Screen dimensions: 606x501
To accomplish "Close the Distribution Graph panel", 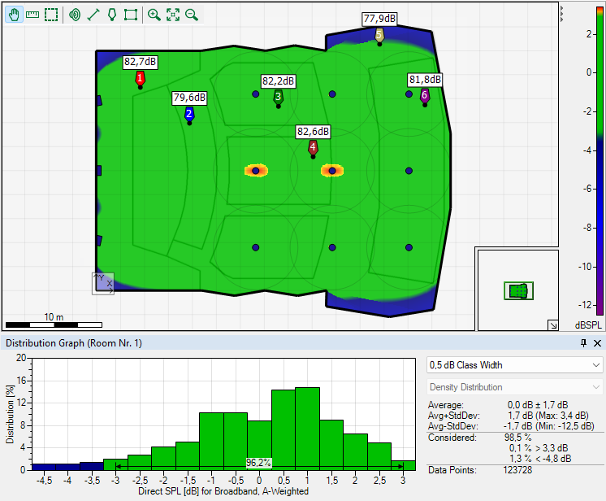I will click(597, 344).
